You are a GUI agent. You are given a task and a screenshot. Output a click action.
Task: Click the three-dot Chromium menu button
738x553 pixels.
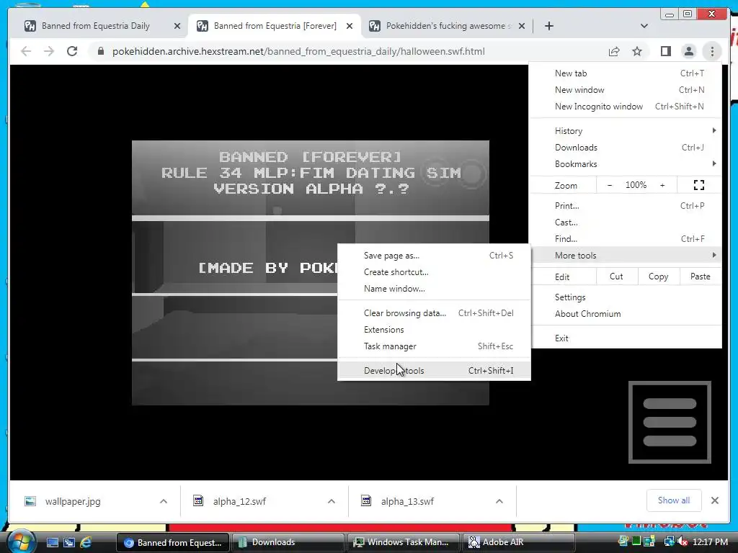pos(712,51)
